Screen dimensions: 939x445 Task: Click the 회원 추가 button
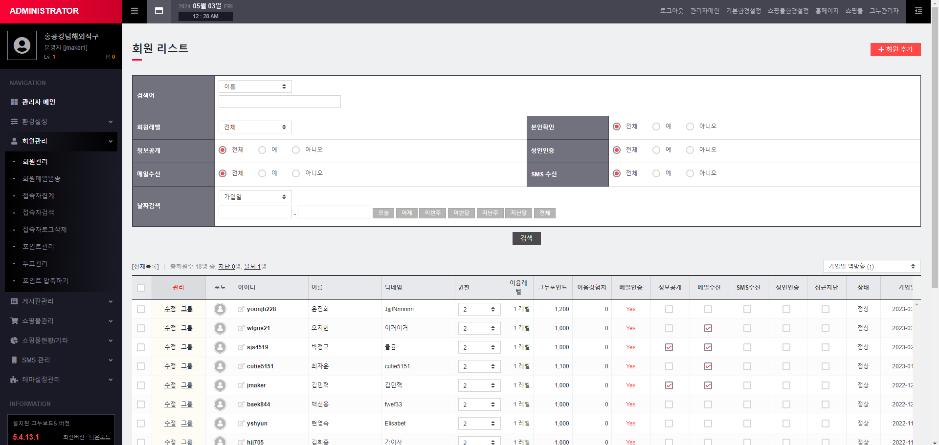(895, 49)
